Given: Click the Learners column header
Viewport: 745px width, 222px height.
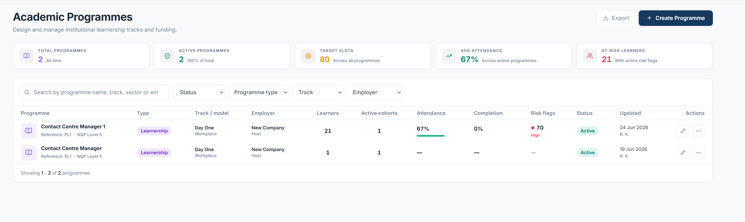Looking at the screenshot, I should click(328, 113).
